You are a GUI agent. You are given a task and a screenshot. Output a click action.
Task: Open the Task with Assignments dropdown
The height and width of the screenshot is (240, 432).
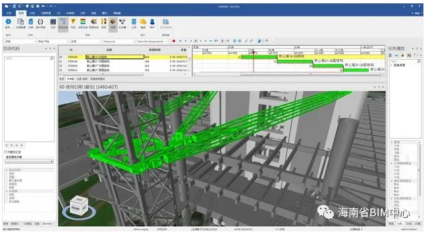click(152, 41)
